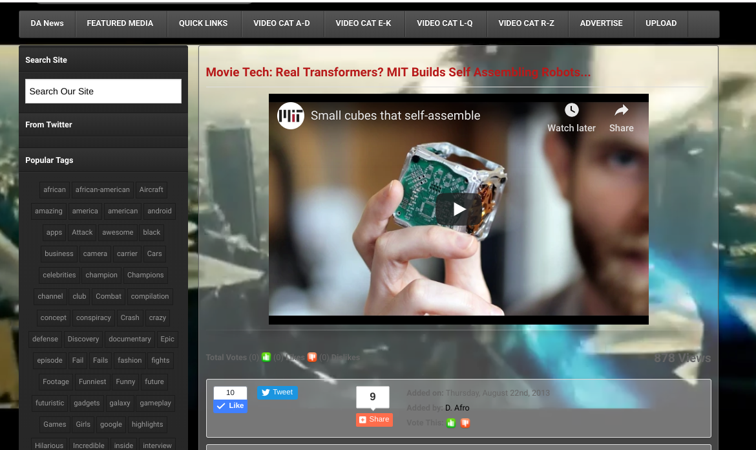Select the 'america' tag

85,211
